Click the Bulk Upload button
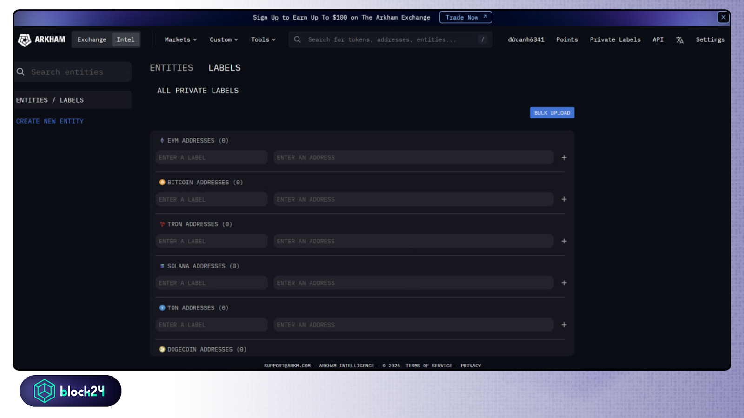744x418 pixels. [552, 113]
